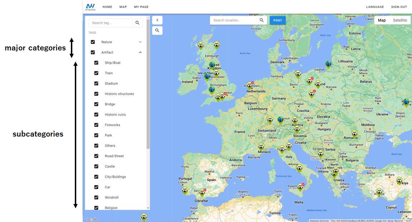Click the Artifact category label
The image size is (412, 222).
coord(107,52)
